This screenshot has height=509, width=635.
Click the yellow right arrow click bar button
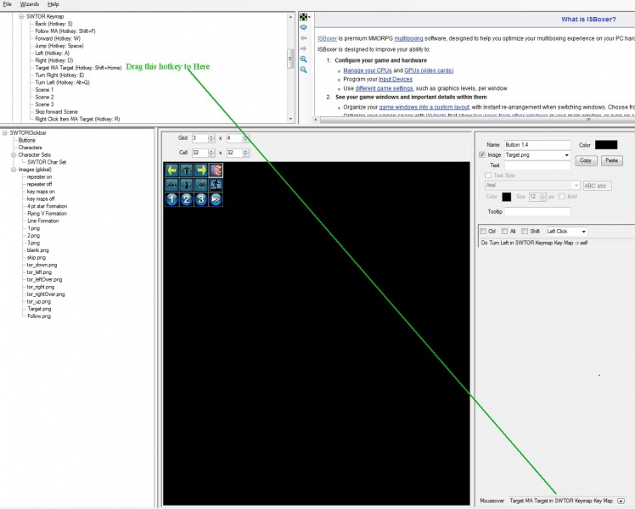click(x=201, y=170)
